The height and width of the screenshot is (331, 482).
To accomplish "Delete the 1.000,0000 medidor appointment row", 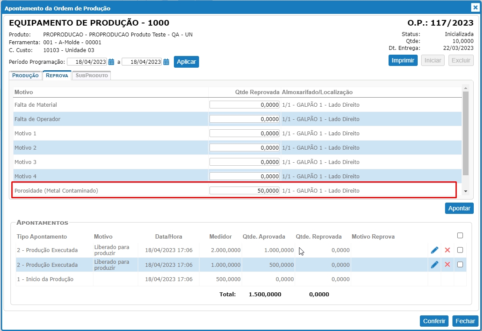I will pos(447,265).
